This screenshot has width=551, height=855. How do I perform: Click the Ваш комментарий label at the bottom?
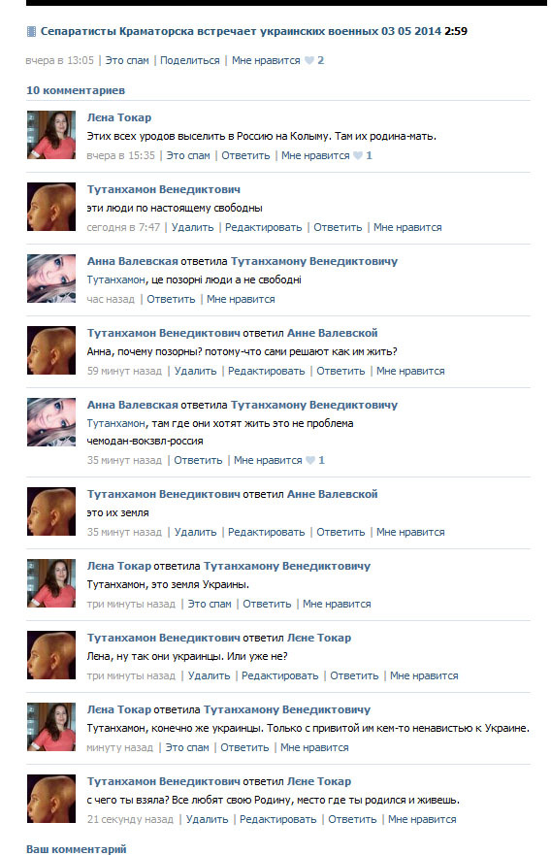coord(77,848)
